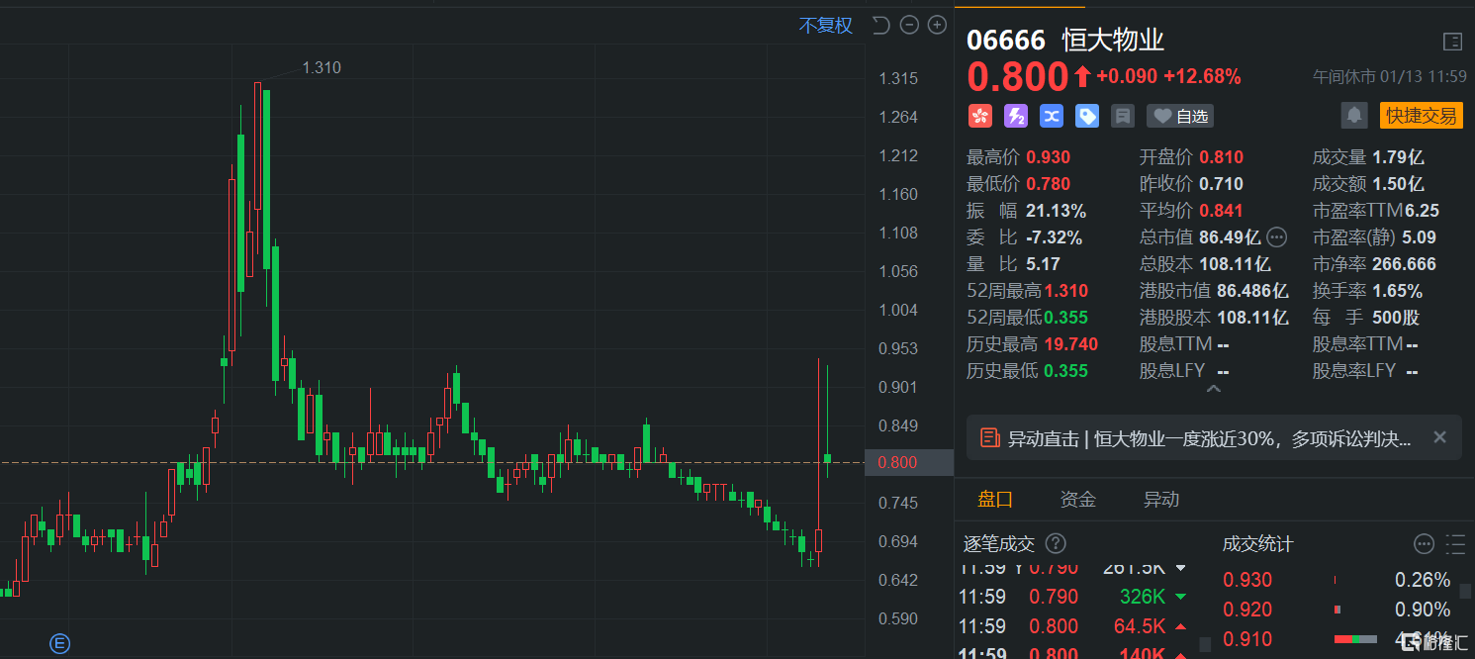Click the 开盘价 value 0.810

point(1221,157)
